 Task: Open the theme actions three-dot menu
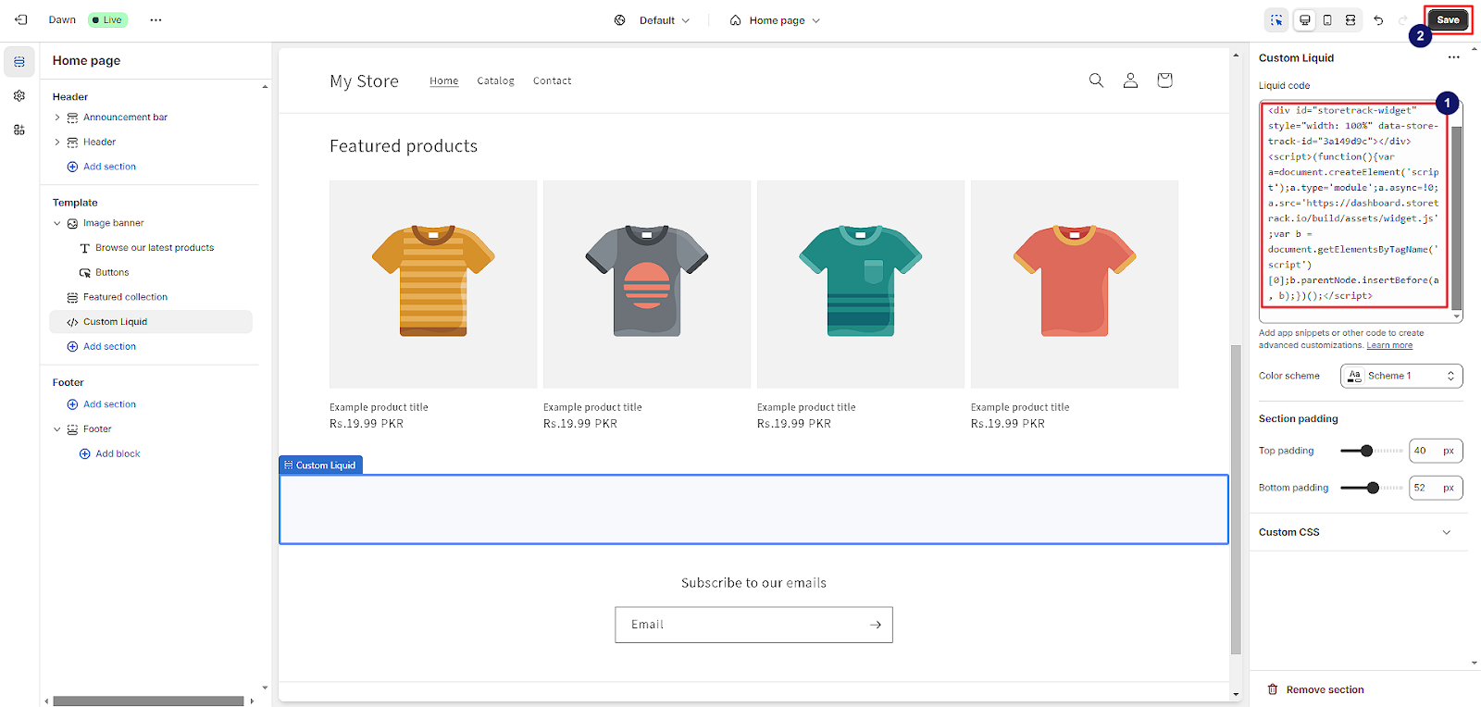coord(156,19)
